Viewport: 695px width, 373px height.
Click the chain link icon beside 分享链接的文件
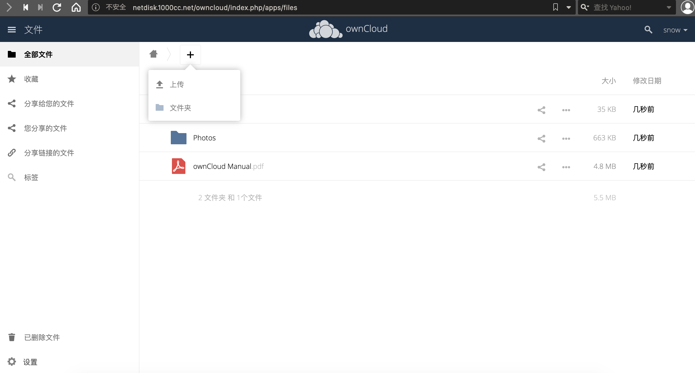[12, 153]
